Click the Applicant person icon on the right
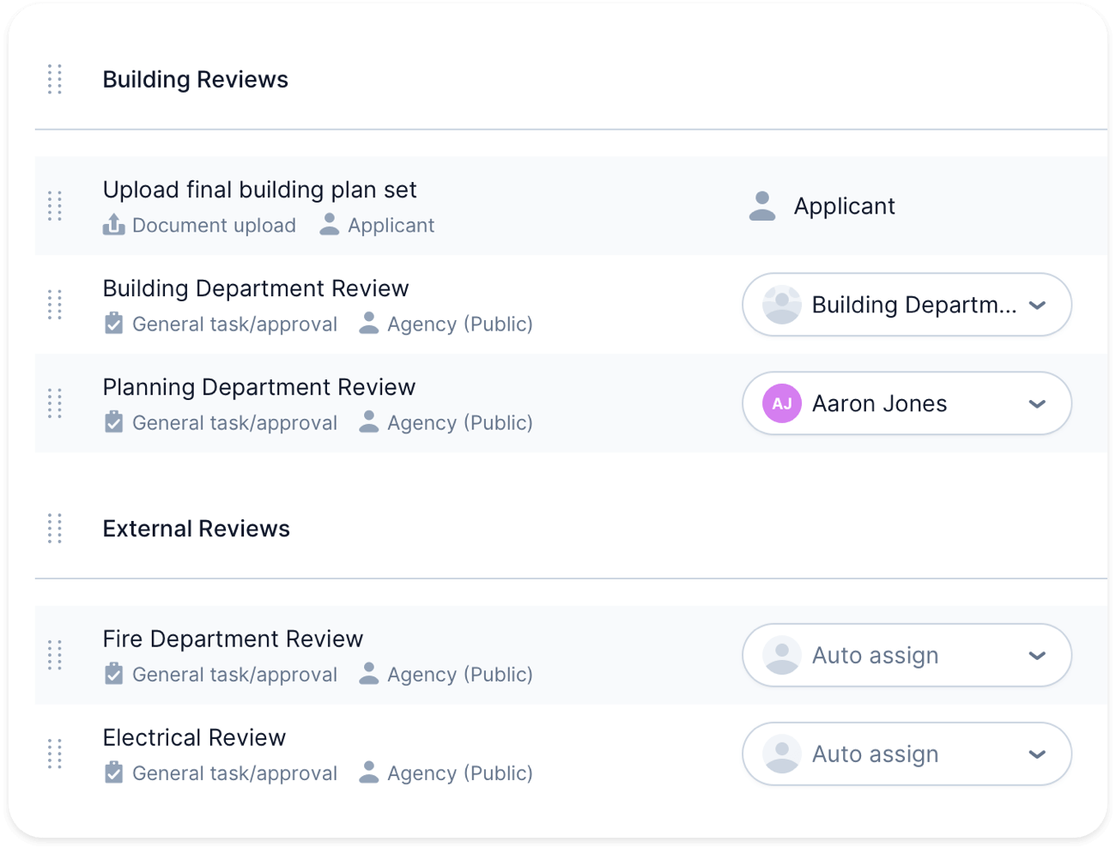Screen dimensions: 1116x848 [x=762, y=206]
